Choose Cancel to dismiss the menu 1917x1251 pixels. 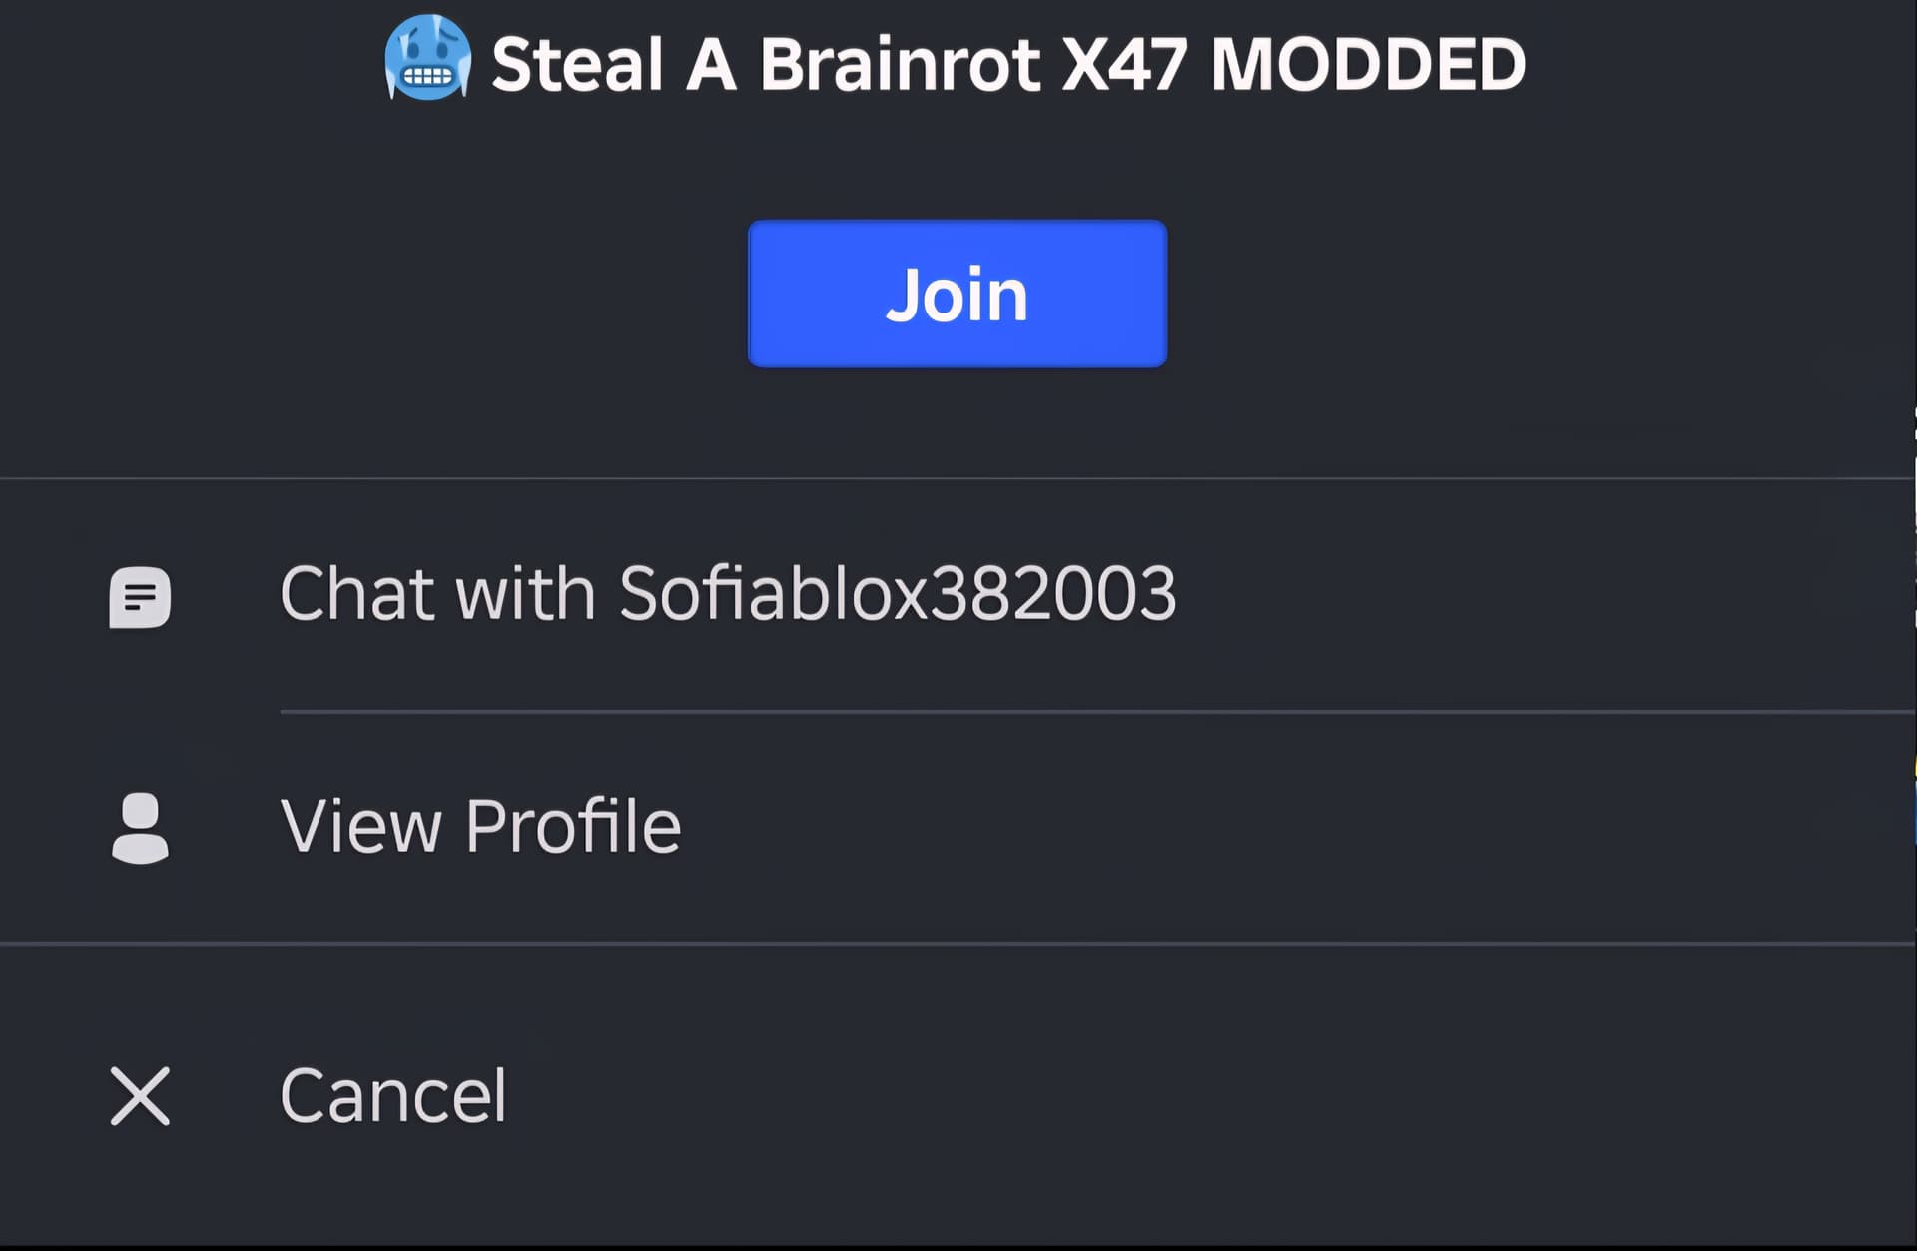coord(958,1096)
